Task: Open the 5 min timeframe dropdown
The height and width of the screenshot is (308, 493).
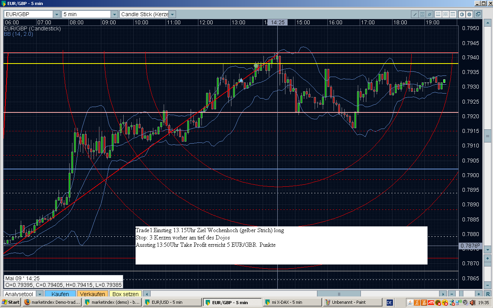Action: point(114,14)
